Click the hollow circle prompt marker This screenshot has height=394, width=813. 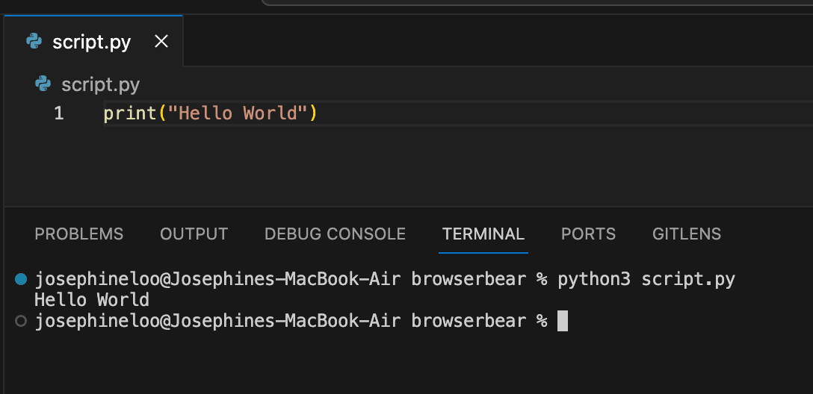point(21,321)
